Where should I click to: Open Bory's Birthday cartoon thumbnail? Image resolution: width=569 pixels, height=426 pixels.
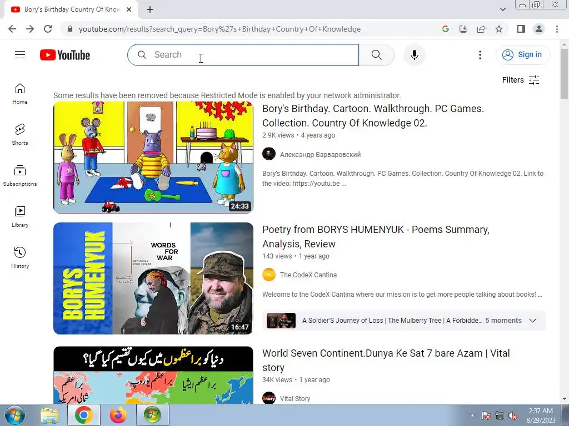point(153,157)
